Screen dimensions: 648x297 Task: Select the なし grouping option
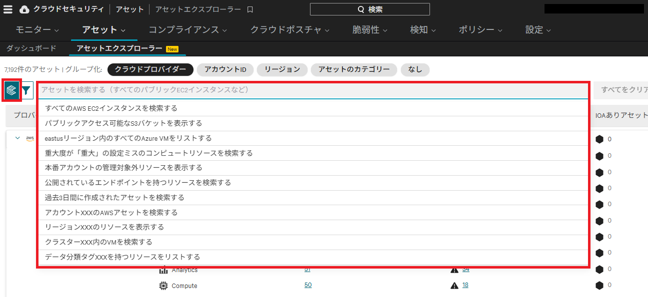[414, 69]
